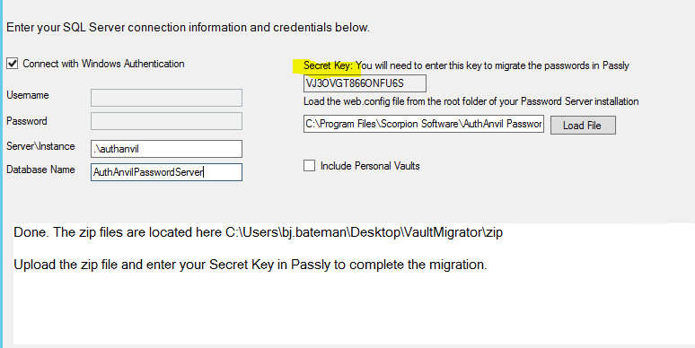The height and width of the screenshot is (348, 695).
Task: Click the Upload the zip file instruction line
Action: pyautogui.click(x=251, y=265)
